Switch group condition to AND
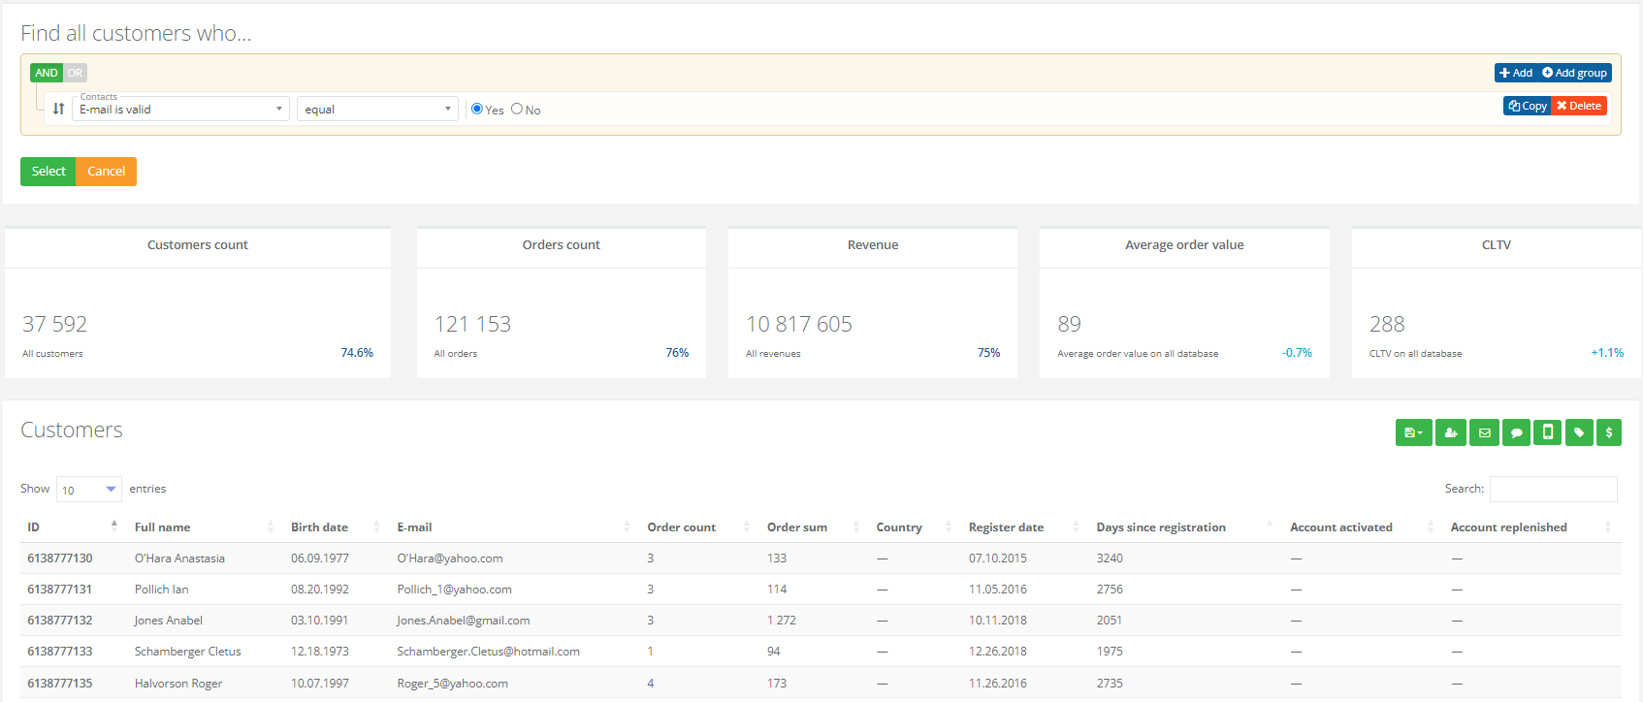Viewport: 1643px width, 702px height. point(47,73)
